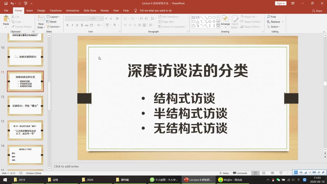Switch to Reading View icon
The width and height of the screenshot is (327, 184).
272,173
